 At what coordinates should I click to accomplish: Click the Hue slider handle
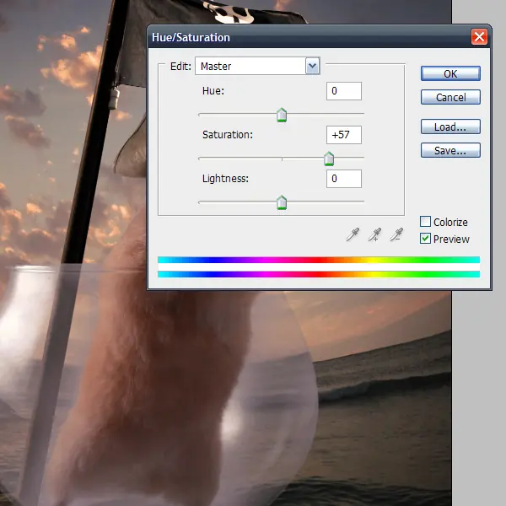coord(282,115)
